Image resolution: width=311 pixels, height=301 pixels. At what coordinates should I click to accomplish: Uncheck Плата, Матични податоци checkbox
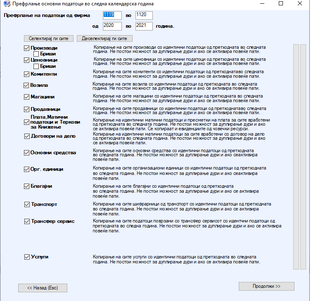tap(26, 122)
